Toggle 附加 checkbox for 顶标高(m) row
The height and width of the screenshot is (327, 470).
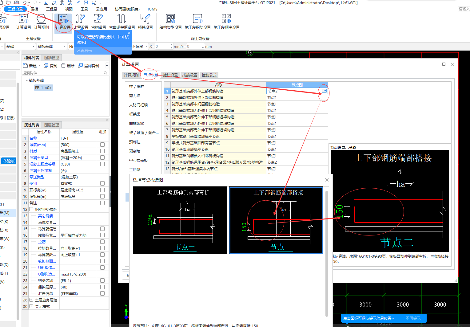(102, 190)
